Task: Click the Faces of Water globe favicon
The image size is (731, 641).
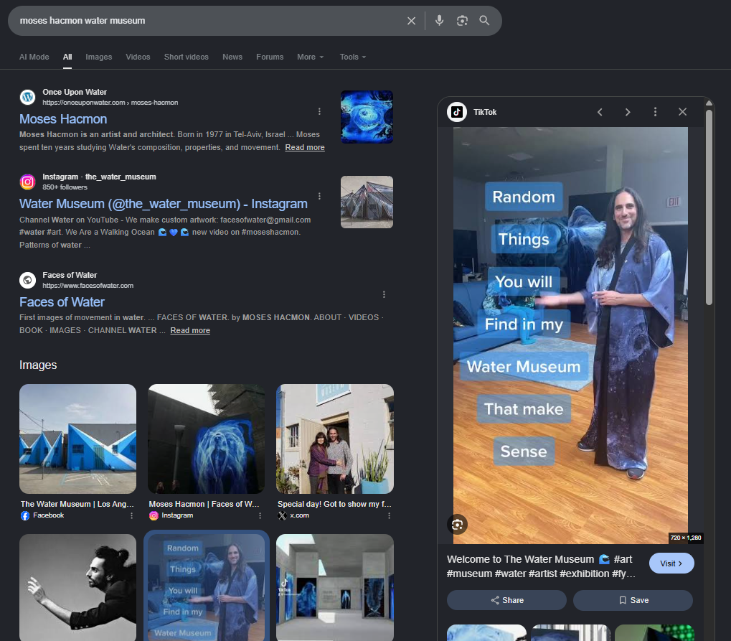Action: (27, 280)
